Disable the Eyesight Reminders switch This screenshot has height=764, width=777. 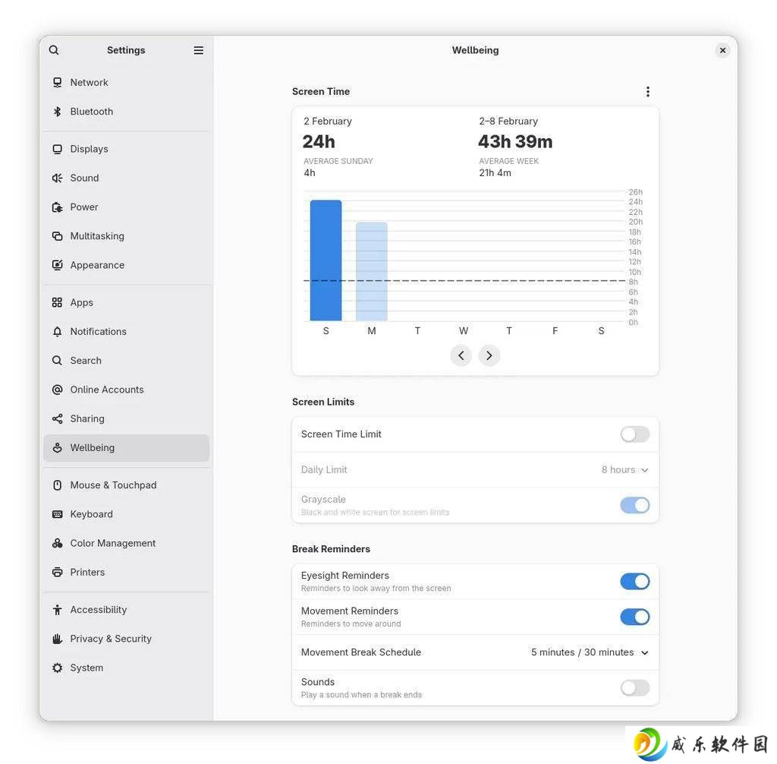coord(634,582)
